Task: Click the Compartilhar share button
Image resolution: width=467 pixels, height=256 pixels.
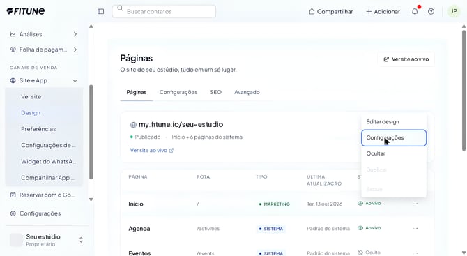Action: (330, 11)
